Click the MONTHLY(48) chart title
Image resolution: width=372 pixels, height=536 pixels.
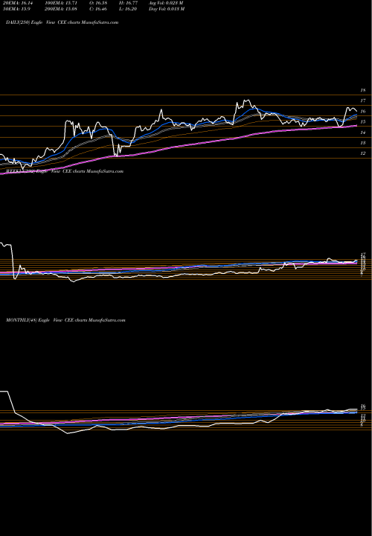tap(65, 320)
